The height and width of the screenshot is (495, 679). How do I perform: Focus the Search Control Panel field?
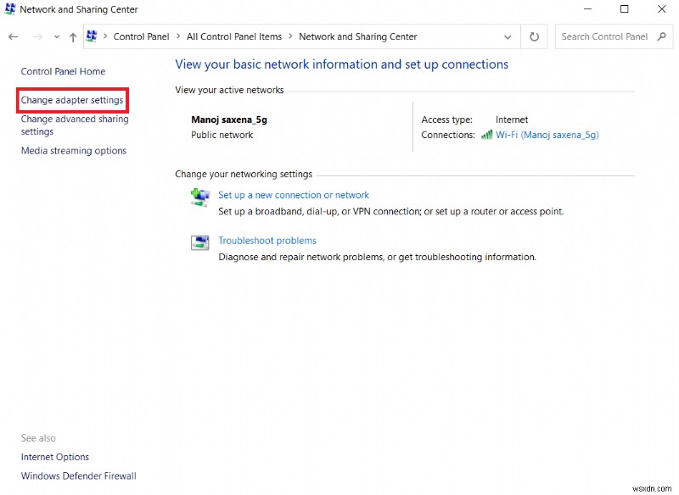click(x=614, y=36)
